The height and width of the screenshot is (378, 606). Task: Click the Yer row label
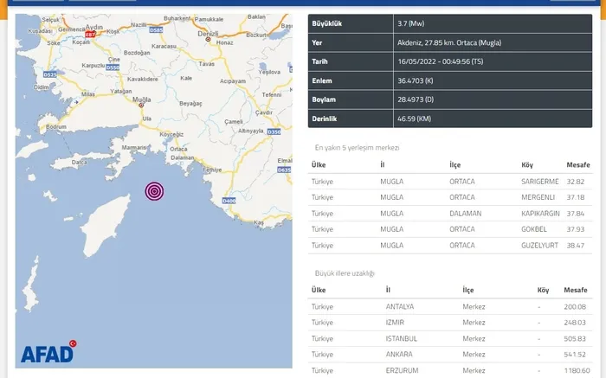pyautogui.click(x=317, y=43)
